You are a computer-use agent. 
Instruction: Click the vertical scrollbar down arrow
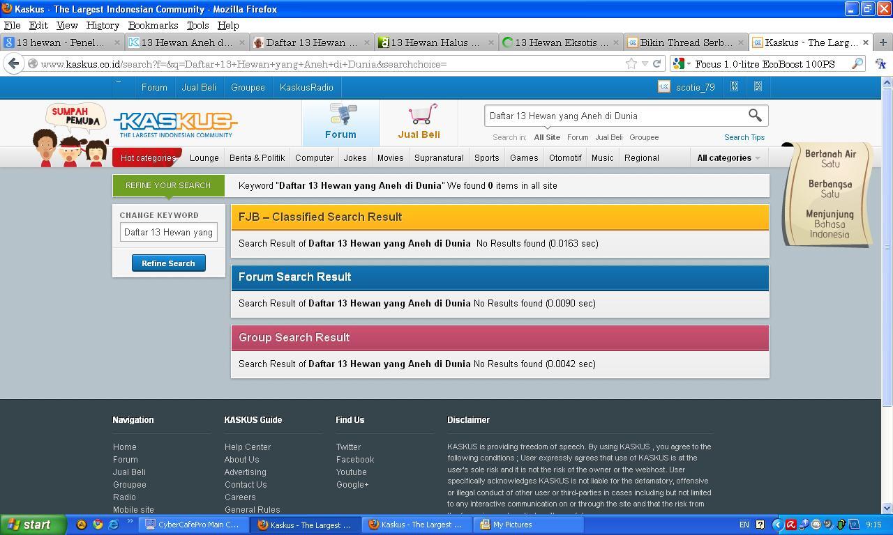tap(887, 509)
